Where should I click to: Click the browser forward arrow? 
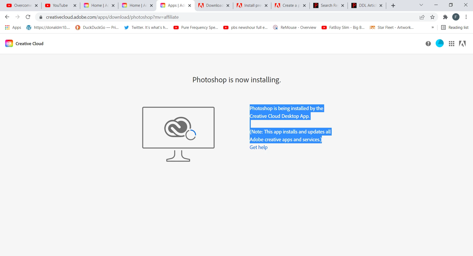click(x=17, y=17)
